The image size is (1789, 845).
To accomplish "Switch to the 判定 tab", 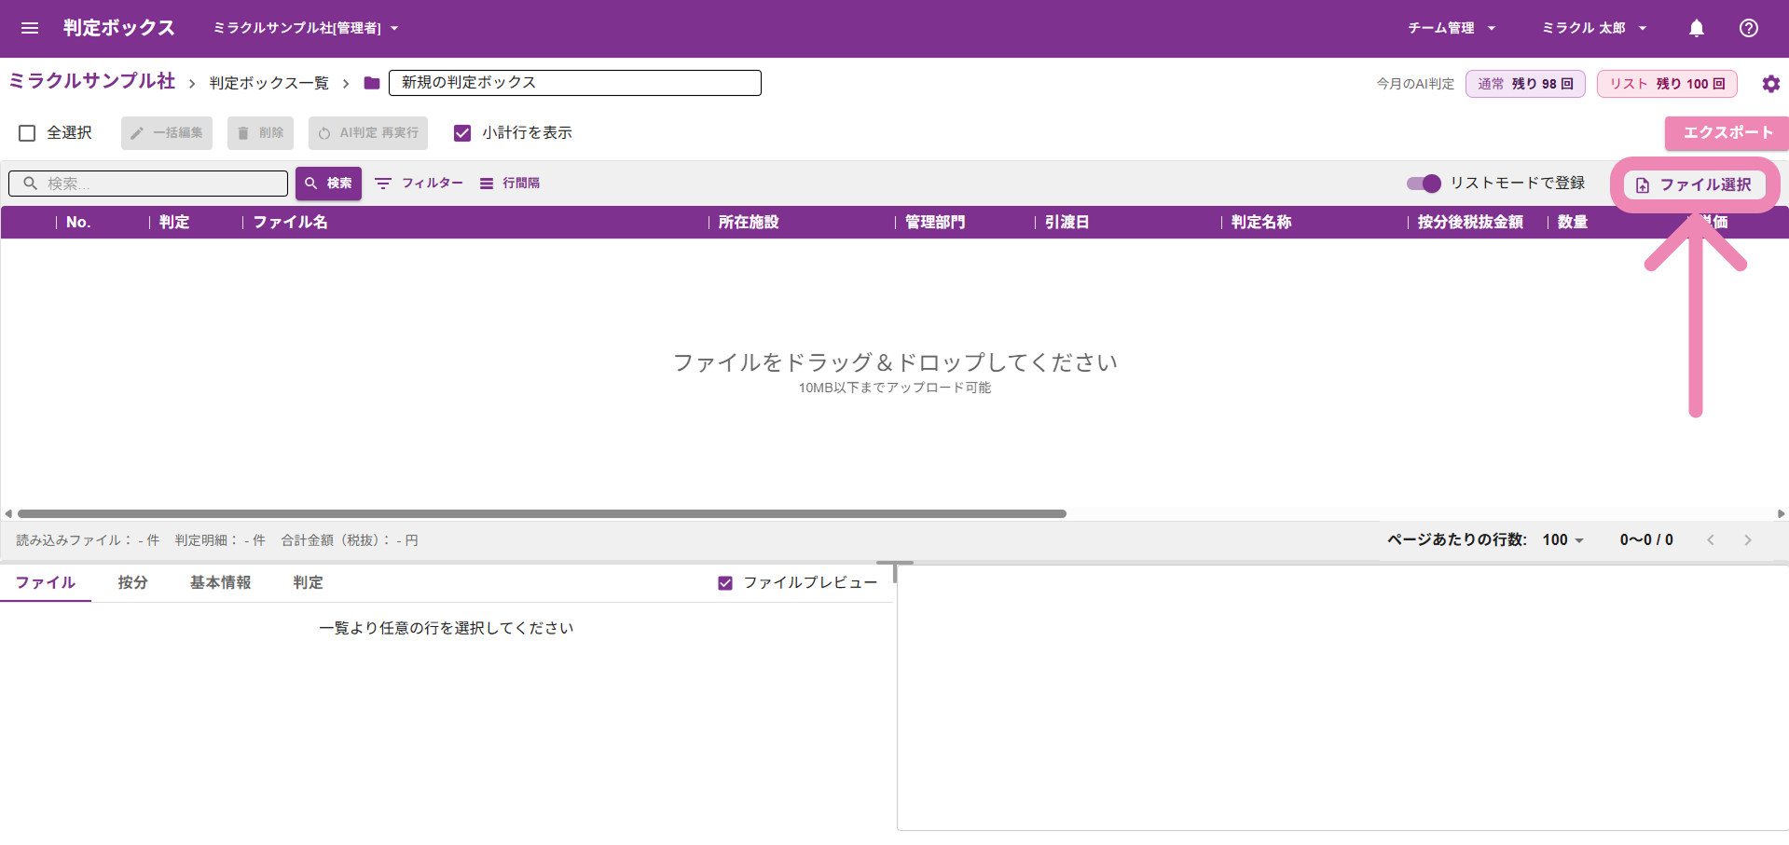I will [x=309, y=582].
